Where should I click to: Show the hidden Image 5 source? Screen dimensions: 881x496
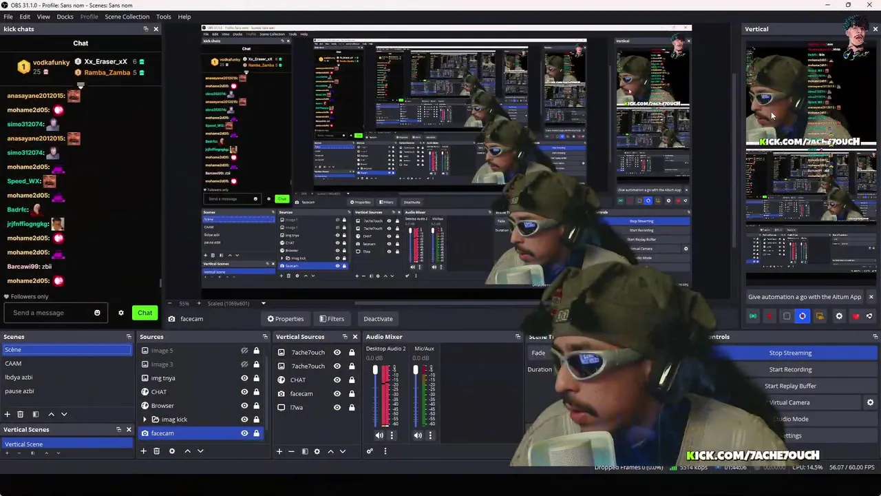click(x=244, y=351)
